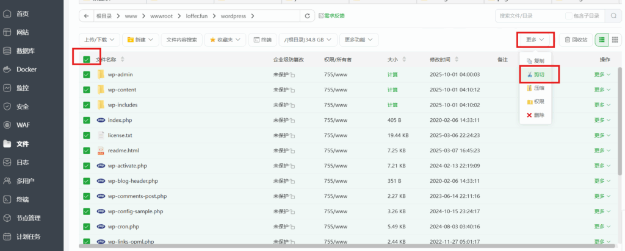This screenshot has height=251, width=625.
Task: Open wp-config-sample.php file name
Action: point(135,211)
